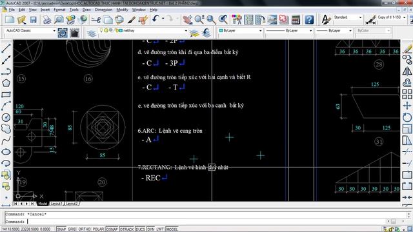Toggle OTRACK in status bar
The image size is (413, 232).
click(x=127, y=229)
